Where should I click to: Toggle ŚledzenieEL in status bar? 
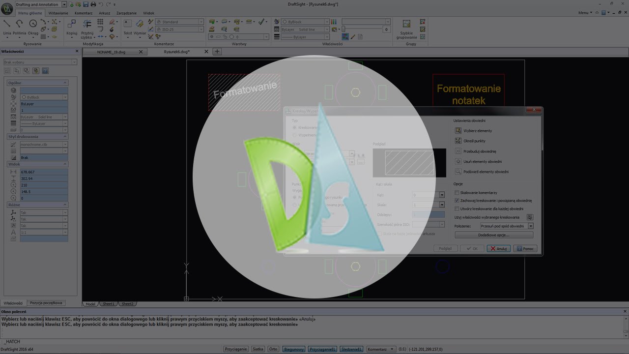pyautogui.click(x=351, y=349)
